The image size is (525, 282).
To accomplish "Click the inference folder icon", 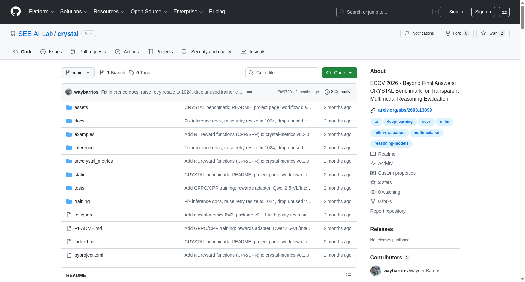I will (x=69, y=148).
